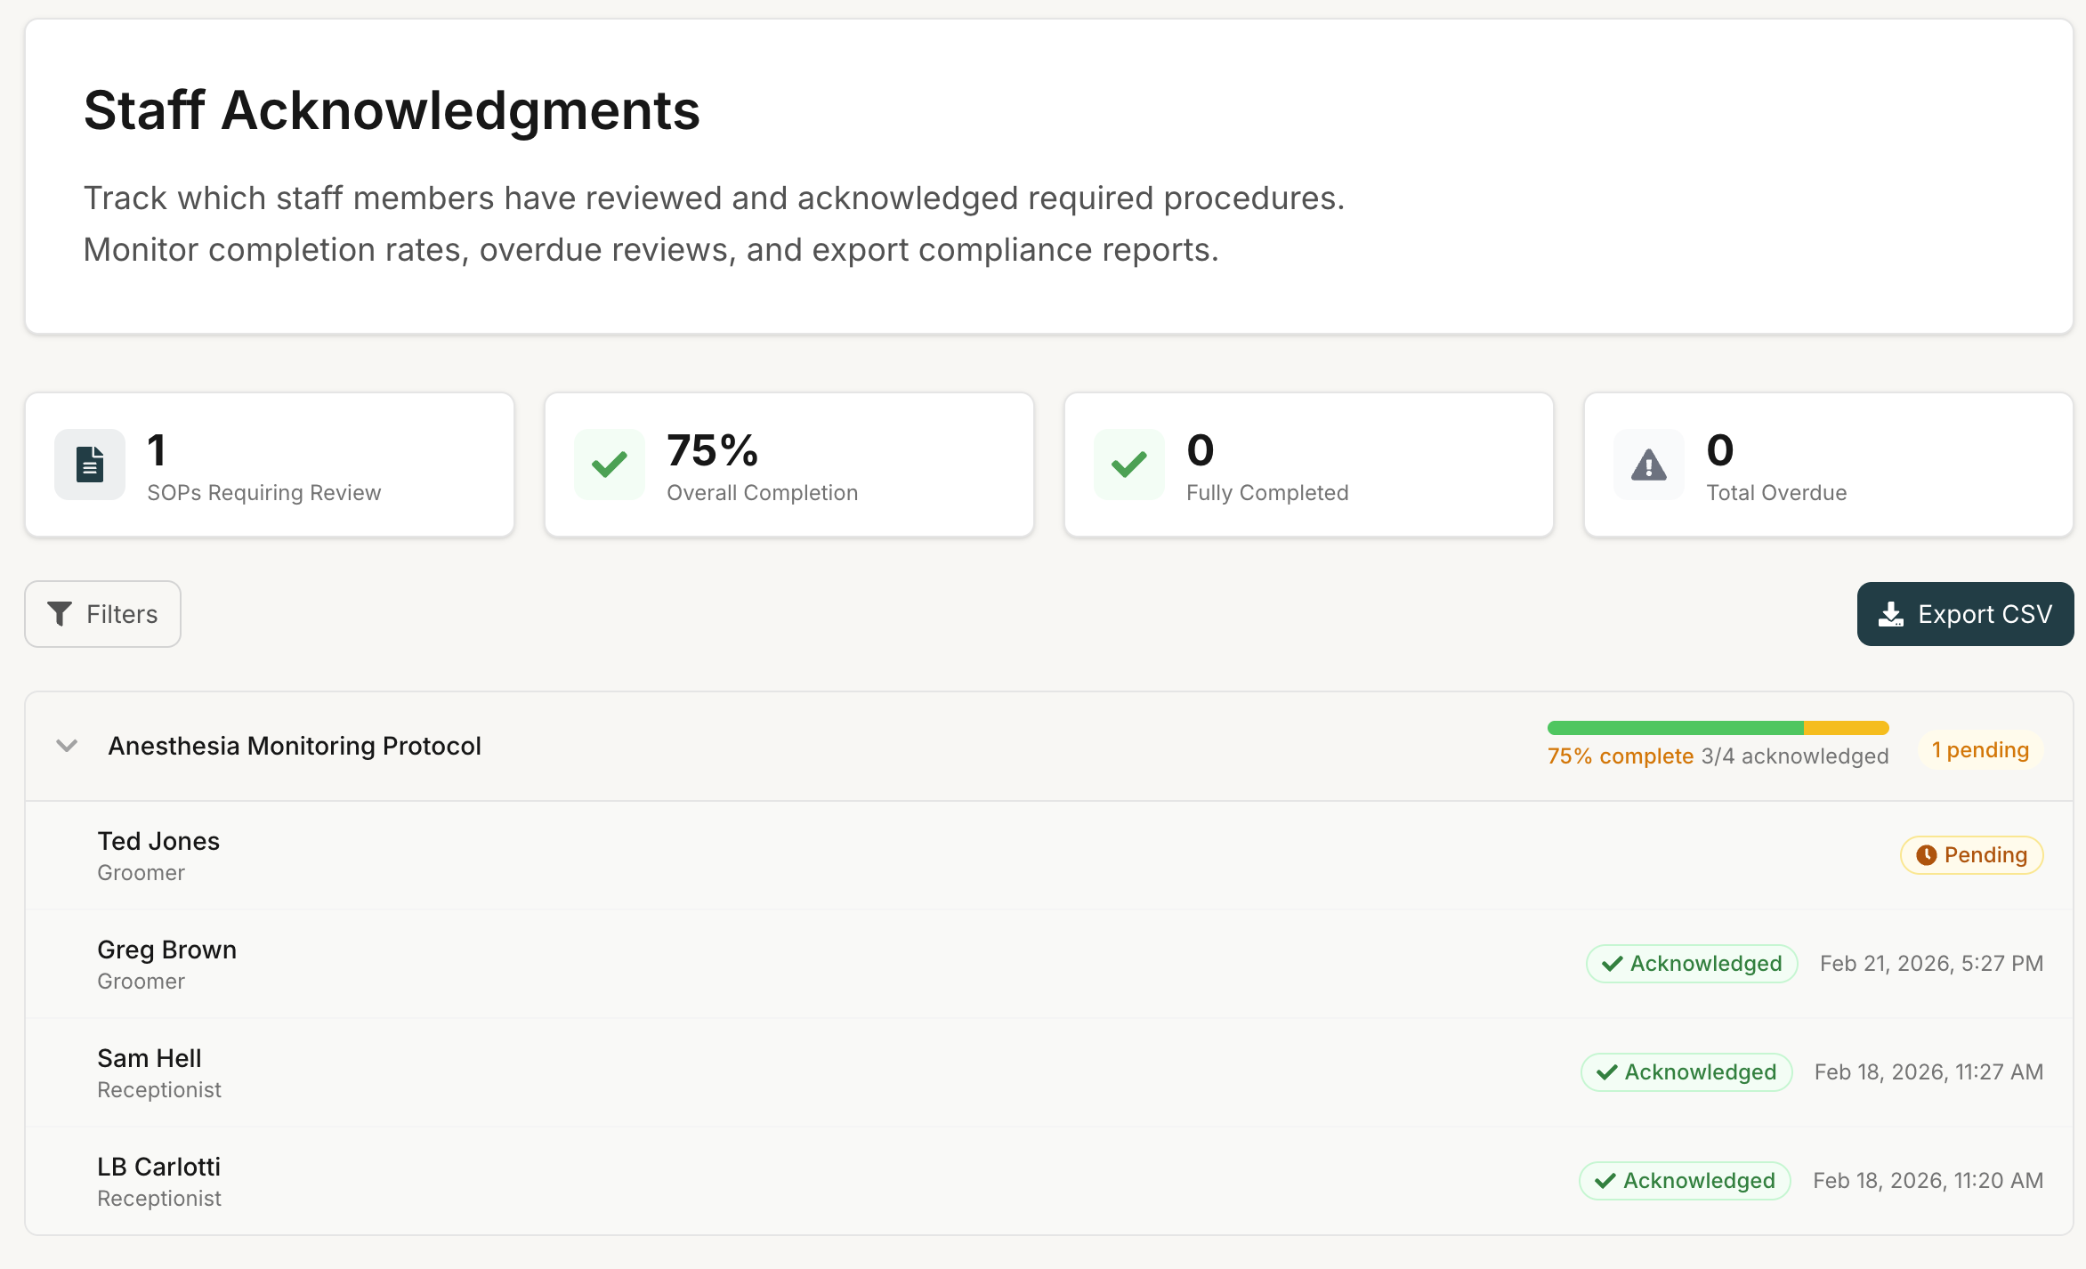2086x1269 pixels.
Task: Click Sam Hell's Acknowledged status badge
Action: coord(1686,1072)
